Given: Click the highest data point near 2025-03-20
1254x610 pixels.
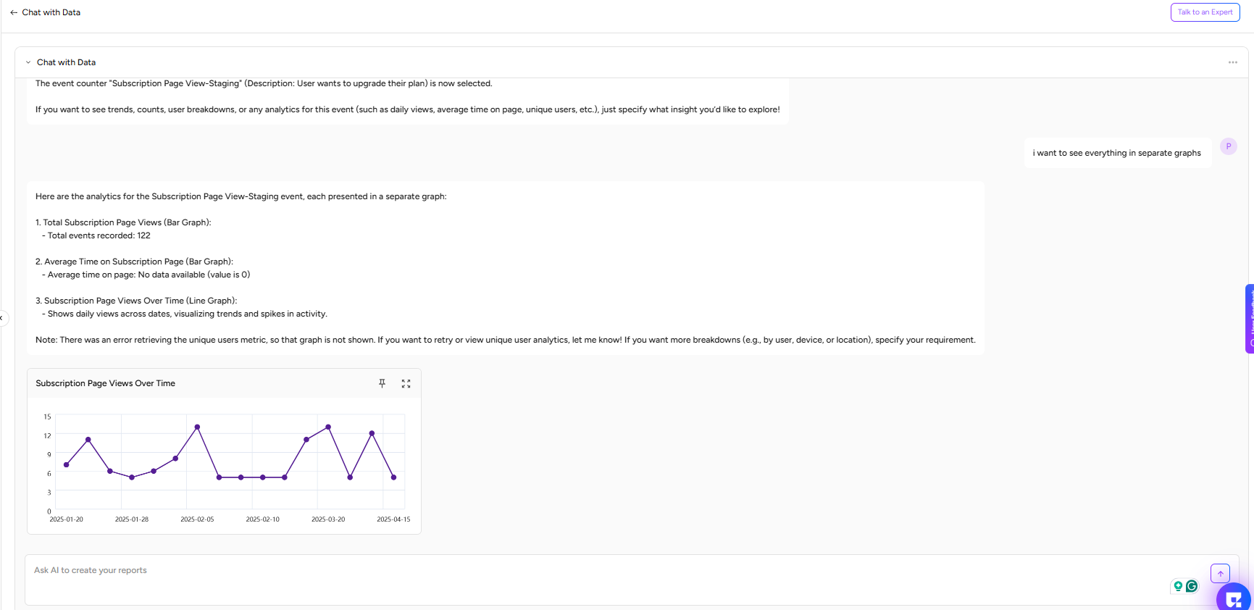Looking at the screenshot, I should click(328, 427).
